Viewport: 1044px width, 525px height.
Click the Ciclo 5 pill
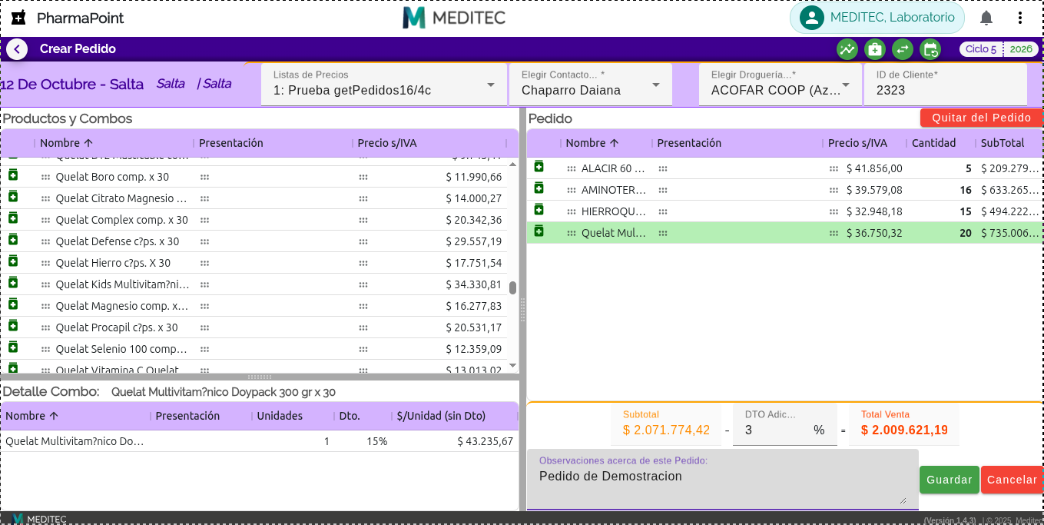pos(981,49)
